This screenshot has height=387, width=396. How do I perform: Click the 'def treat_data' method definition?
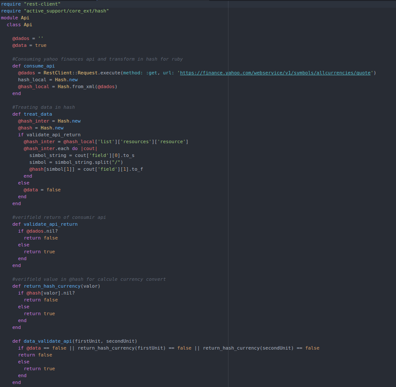tap(32, 114)
